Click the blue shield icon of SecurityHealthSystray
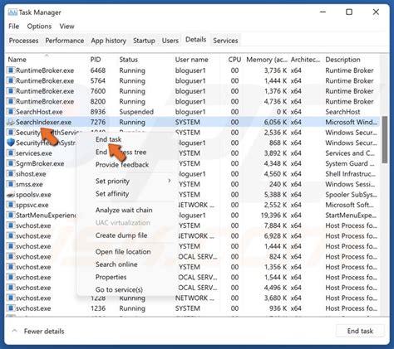The height and width of the screenshot is (349, 394). click(11, 143)
